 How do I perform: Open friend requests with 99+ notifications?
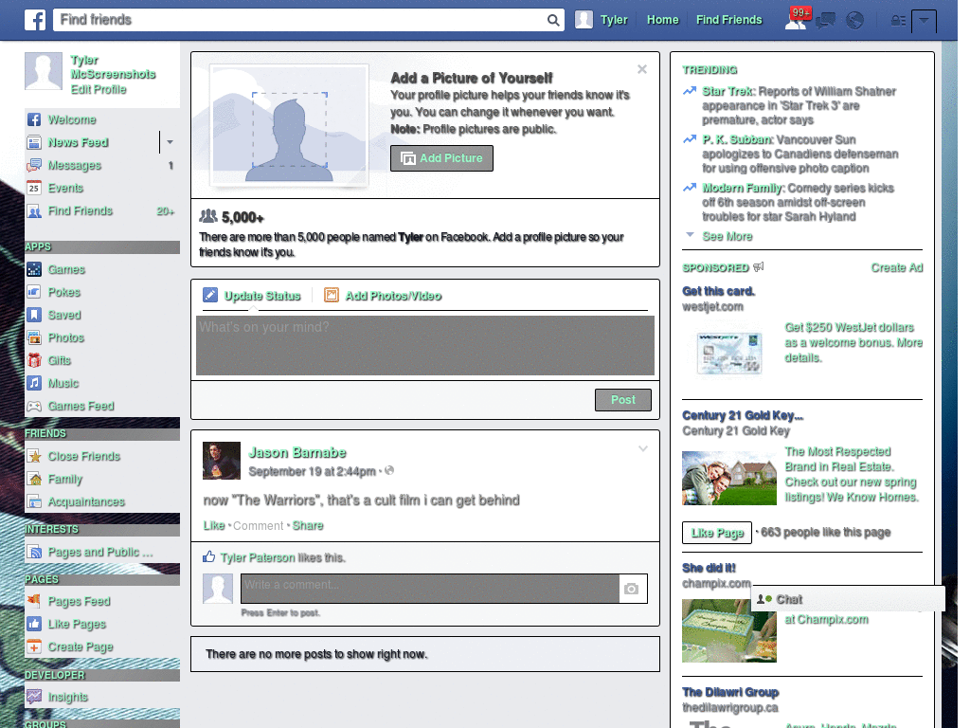796,19
